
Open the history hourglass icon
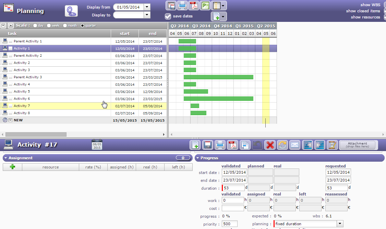[x=332, y=145]
